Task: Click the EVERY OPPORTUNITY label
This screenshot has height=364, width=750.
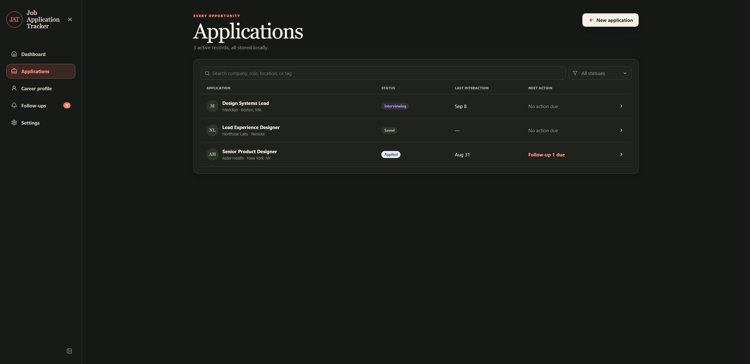Action: click(x=217, y=16)
